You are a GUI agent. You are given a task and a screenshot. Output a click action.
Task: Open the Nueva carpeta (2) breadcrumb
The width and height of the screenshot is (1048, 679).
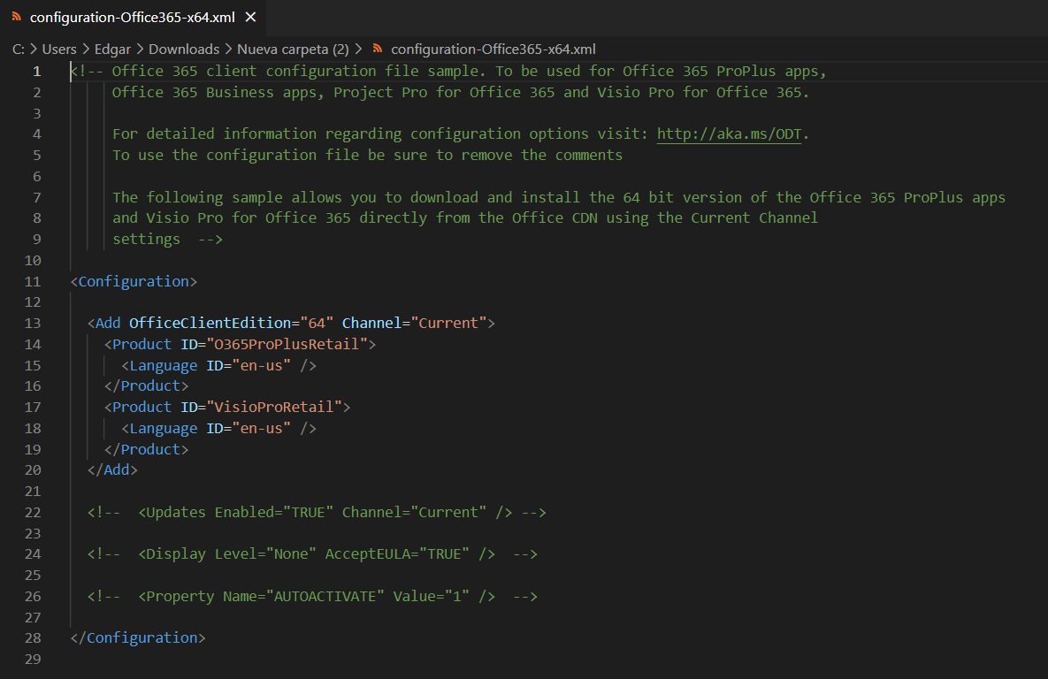click(x=293, y=50)
